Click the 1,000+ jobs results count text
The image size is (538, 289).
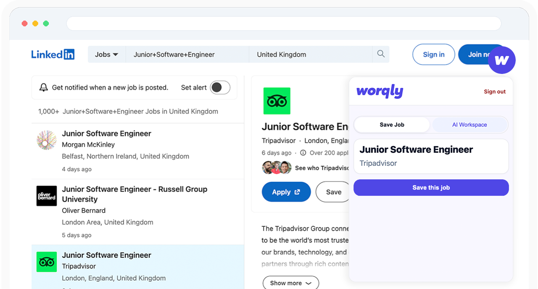128,111
